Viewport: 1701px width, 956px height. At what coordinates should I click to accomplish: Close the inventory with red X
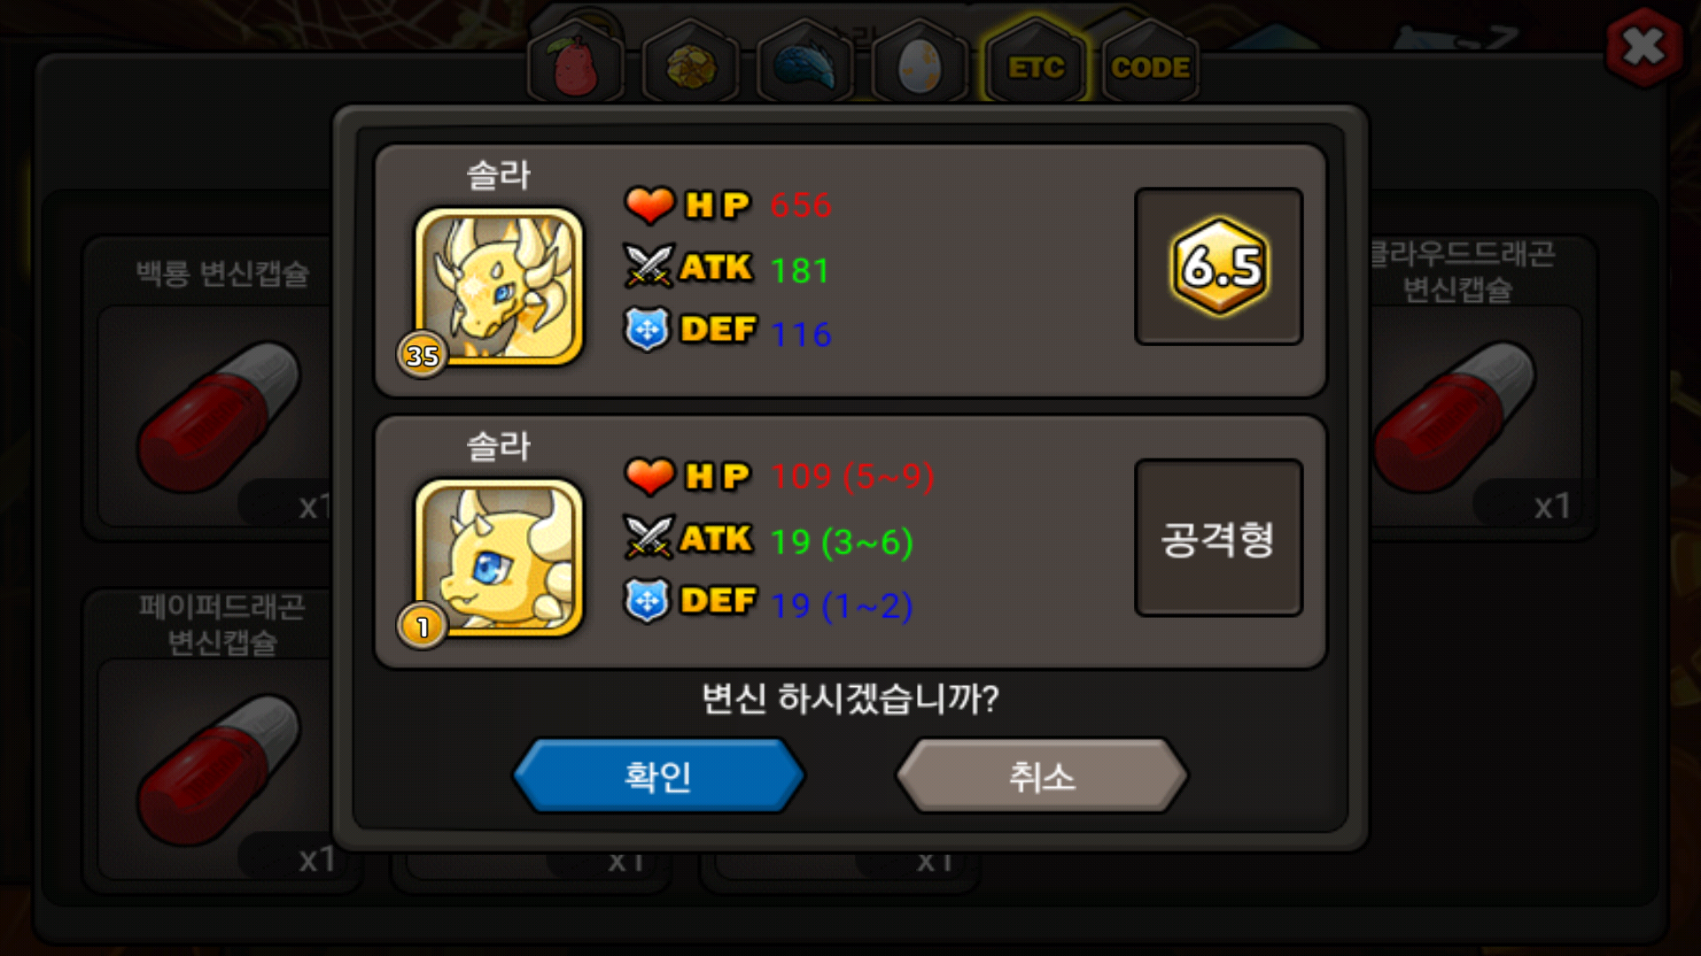click(1643, 47)
